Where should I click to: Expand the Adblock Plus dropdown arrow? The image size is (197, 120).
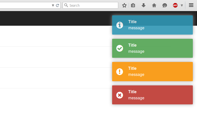pos(182,5)
